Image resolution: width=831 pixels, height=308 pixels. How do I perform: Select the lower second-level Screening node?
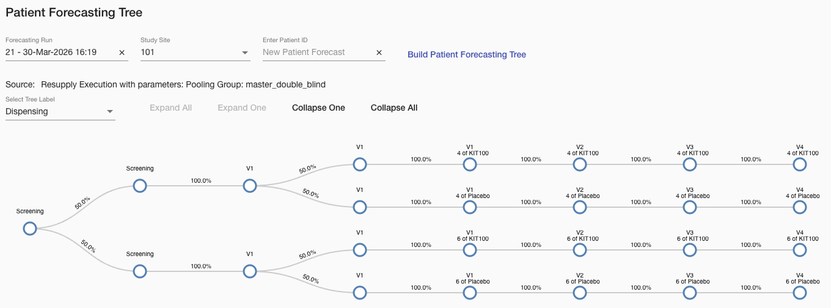tap(139, 271)
